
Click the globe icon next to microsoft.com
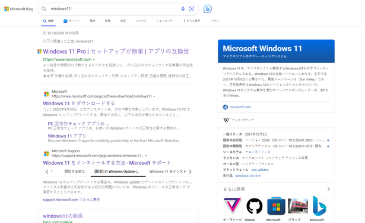tap(226, 107)
